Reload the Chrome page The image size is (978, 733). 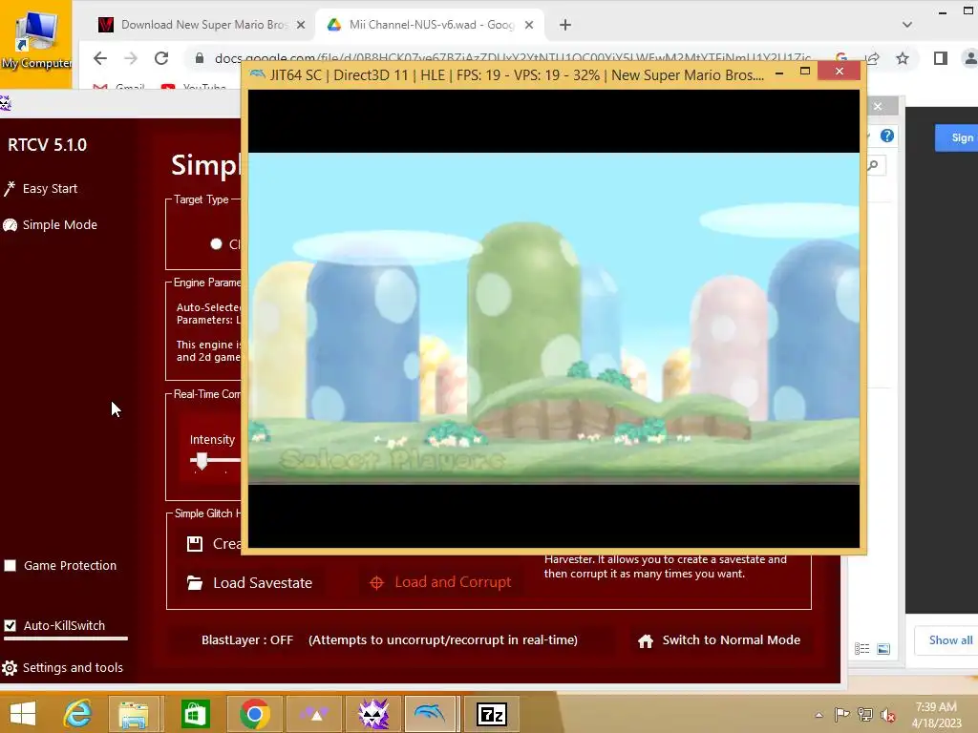pos(161,58)
